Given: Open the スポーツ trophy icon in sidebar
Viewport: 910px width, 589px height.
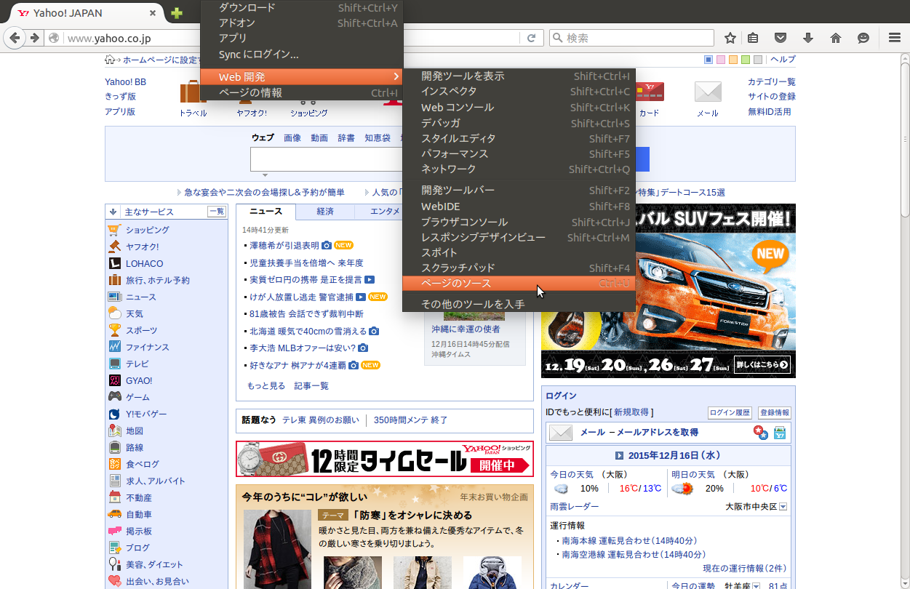Looking at the screenshot, I should point(114,330).
